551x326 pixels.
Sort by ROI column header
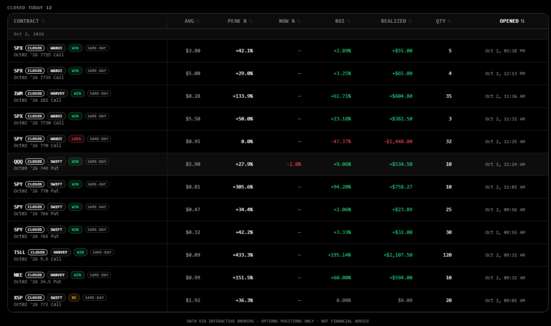click(343, 21)
